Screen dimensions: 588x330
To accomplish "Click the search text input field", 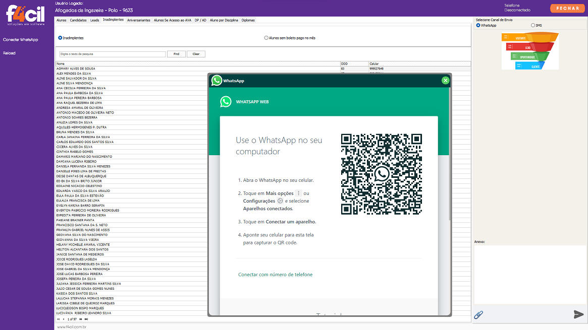I will coord(112,54).
